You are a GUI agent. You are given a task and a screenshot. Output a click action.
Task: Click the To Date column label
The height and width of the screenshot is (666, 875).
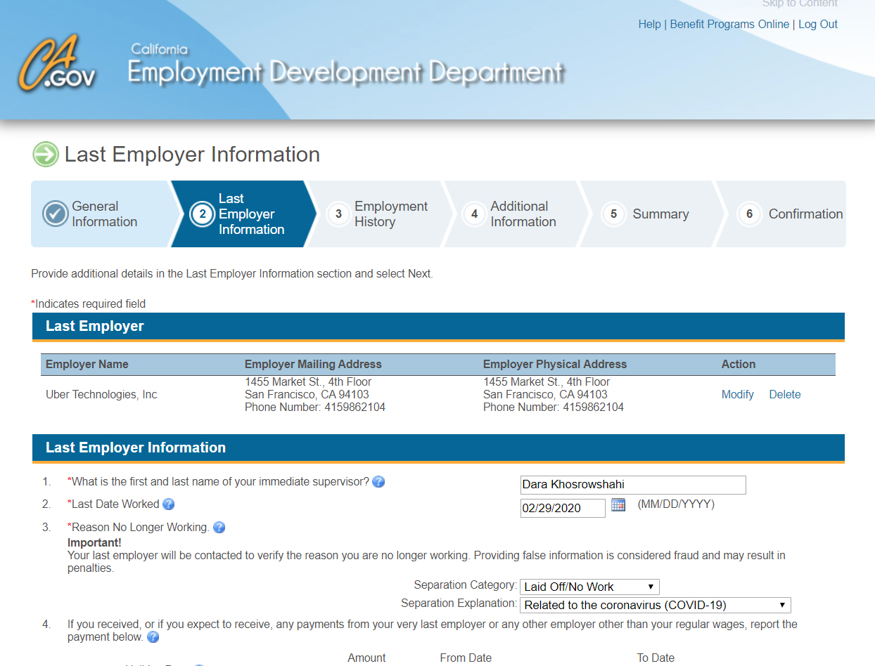656,658
